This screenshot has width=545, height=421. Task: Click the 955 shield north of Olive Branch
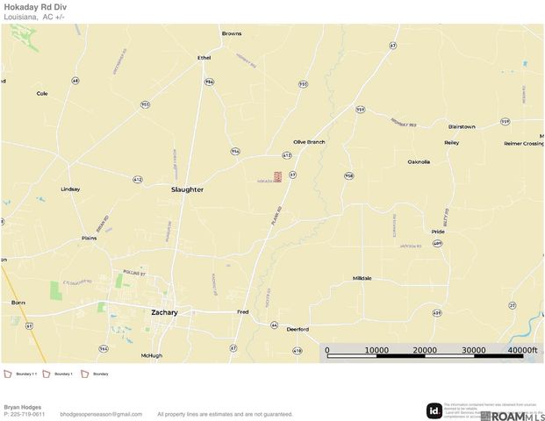coord(303,84)
